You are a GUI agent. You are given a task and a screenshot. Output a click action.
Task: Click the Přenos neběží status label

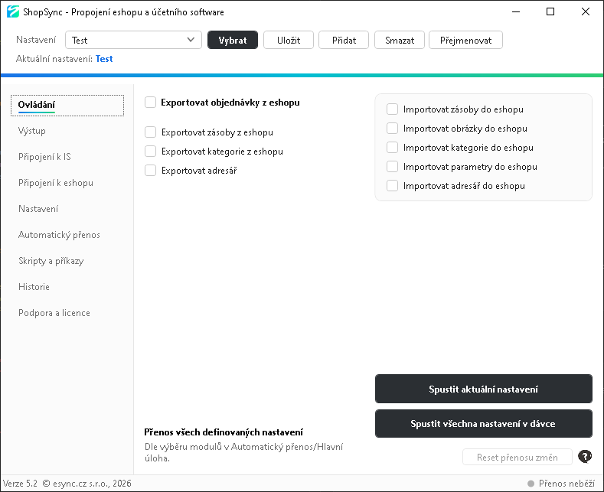566,484
